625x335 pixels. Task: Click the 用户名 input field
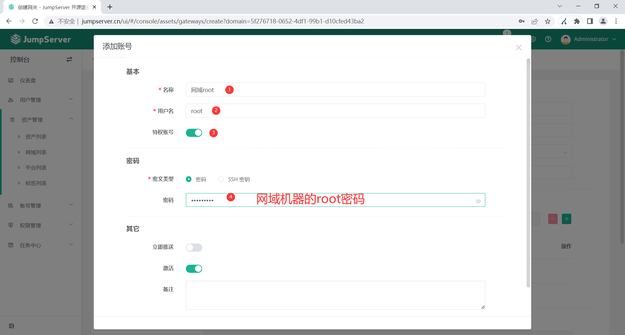pyautogui.click(x=335, y=111)
